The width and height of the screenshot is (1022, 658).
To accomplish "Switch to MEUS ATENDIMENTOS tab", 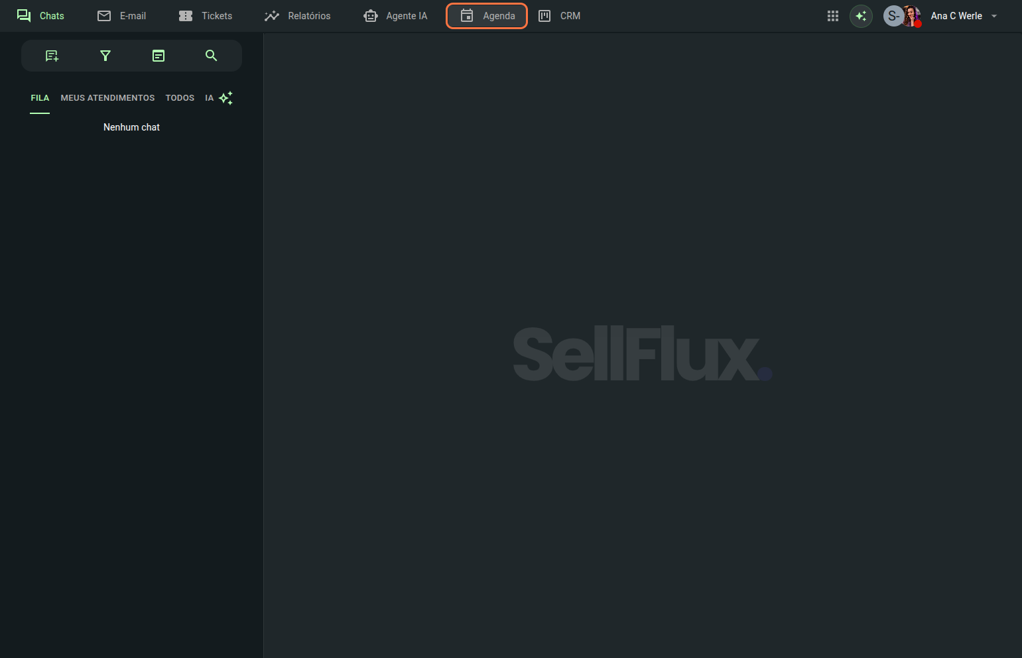I will coord(107,98).
